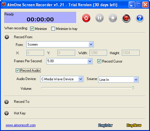Open the audio Source Line In dropdown
This screenshot has width=150, height=131.
tap(118, 79)
